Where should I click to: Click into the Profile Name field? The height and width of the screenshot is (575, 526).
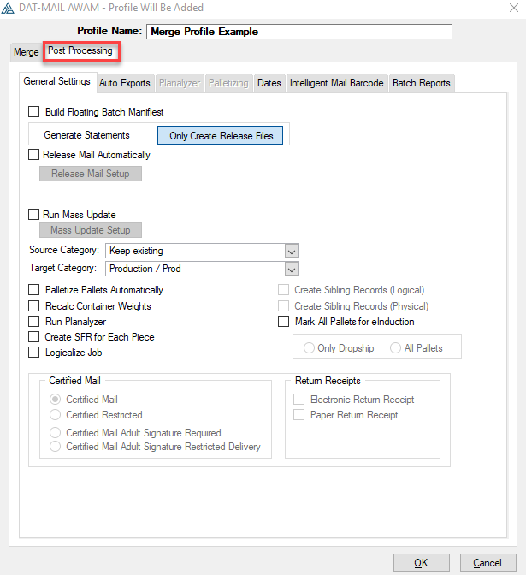tap(299, 32)
